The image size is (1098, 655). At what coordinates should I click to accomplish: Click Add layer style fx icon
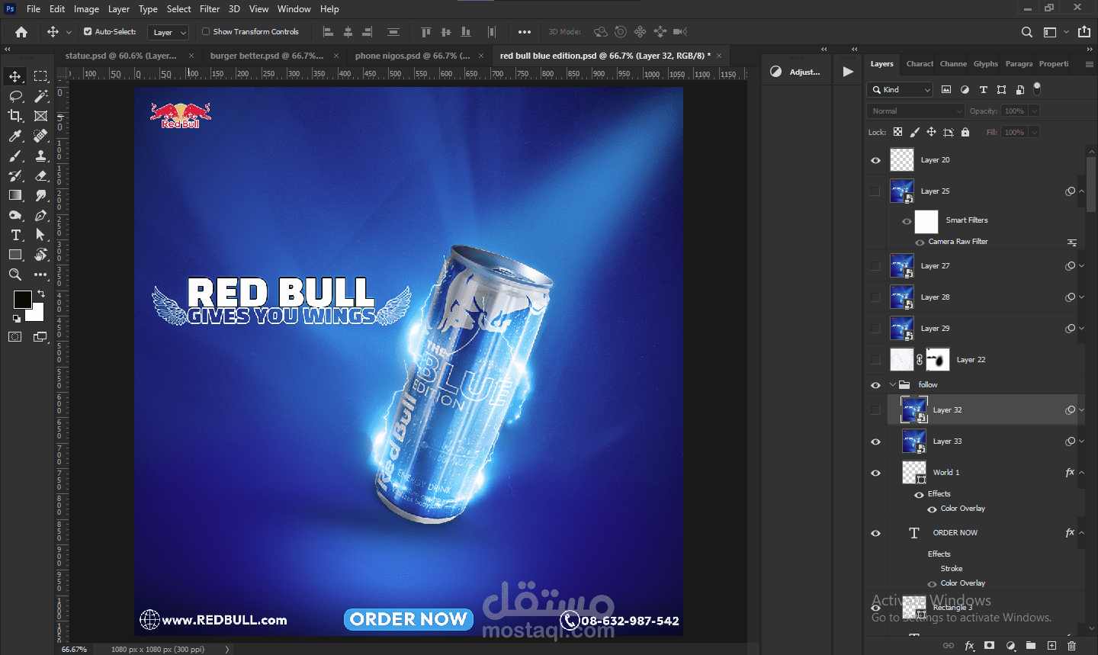point(969,645)
